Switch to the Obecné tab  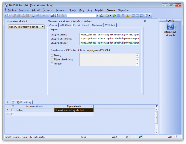53,25
